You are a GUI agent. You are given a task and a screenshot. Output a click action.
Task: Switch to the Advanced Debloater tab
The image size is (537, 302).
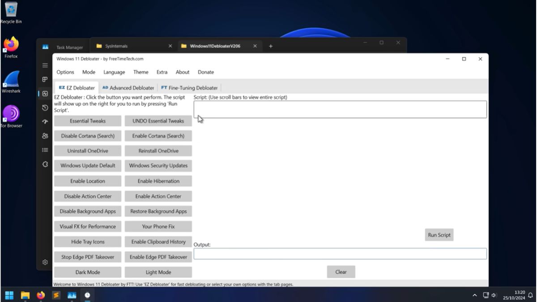(128, 88)
